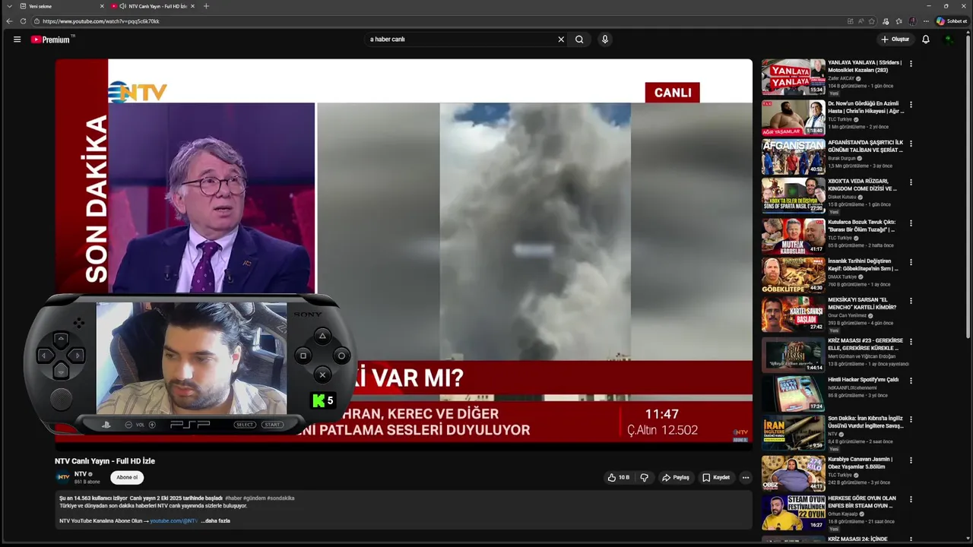Click Burak Dorgun channel name
This screenshot has width=973, height=547.
(x=842, y=158)
